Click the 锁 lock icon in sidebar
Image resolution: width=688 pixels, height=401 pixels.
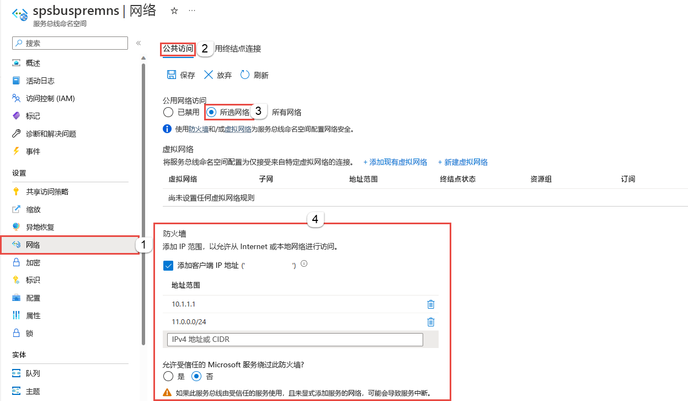pyautogui.click(x=16, y=333)
